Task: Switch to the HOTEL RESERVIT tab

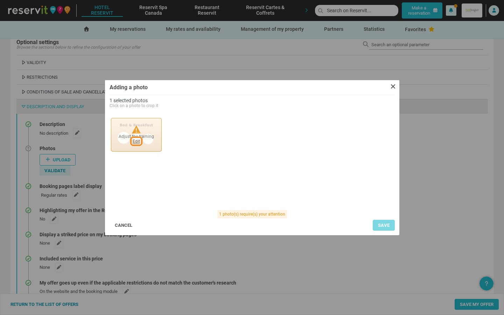Action: [102, 10]
